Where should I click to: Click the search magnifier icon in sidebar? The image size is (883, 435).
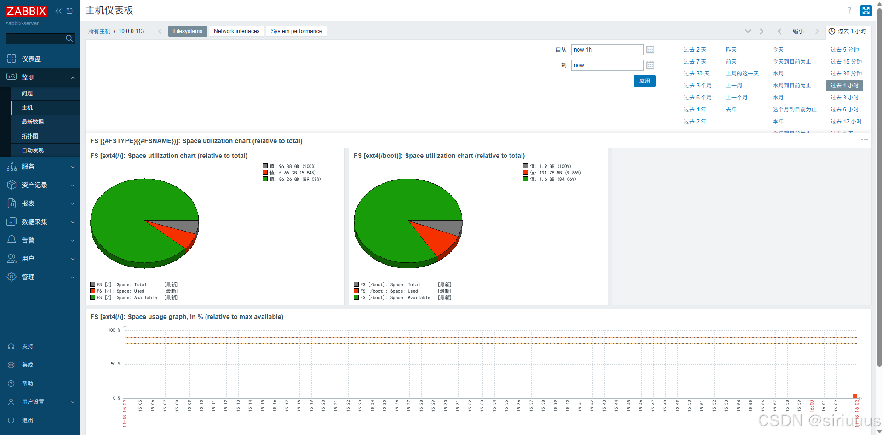click(69, 39)
